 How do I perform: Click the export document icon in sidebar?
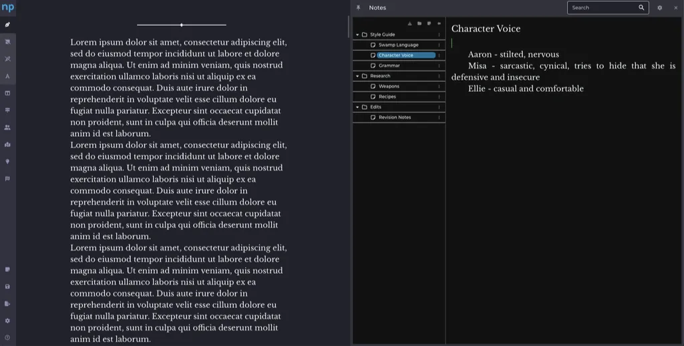pos(7,304)
